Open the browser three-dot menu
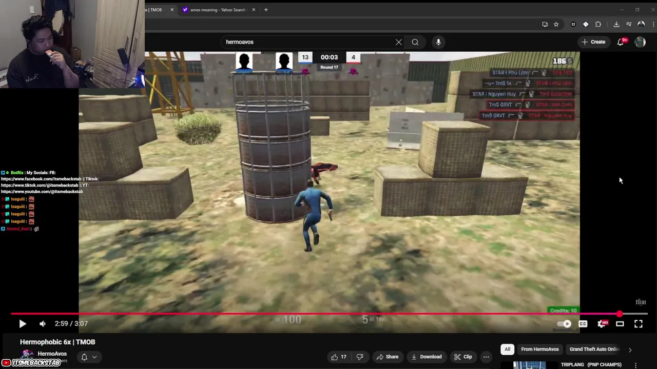 tap(653, 24)
